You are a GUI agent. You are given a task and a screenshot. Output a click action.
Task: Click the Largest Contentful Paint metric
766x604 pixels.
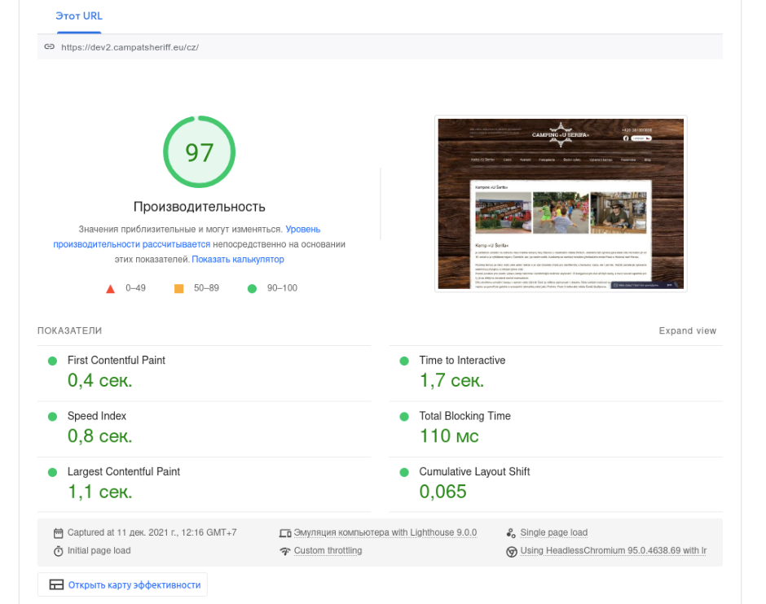pos(123,471)
